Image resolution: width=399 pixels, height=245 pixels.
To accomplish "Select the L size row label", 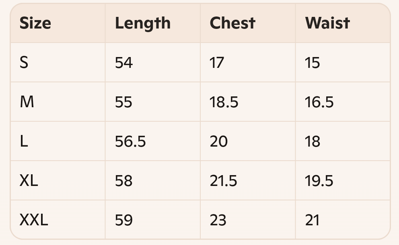I will point(24,141).
